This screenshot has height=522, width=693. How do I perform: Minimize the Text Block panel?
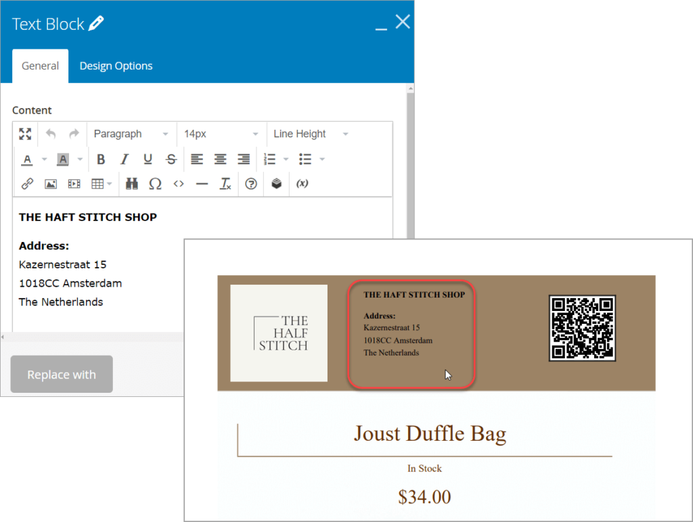[x=382, y=28]
